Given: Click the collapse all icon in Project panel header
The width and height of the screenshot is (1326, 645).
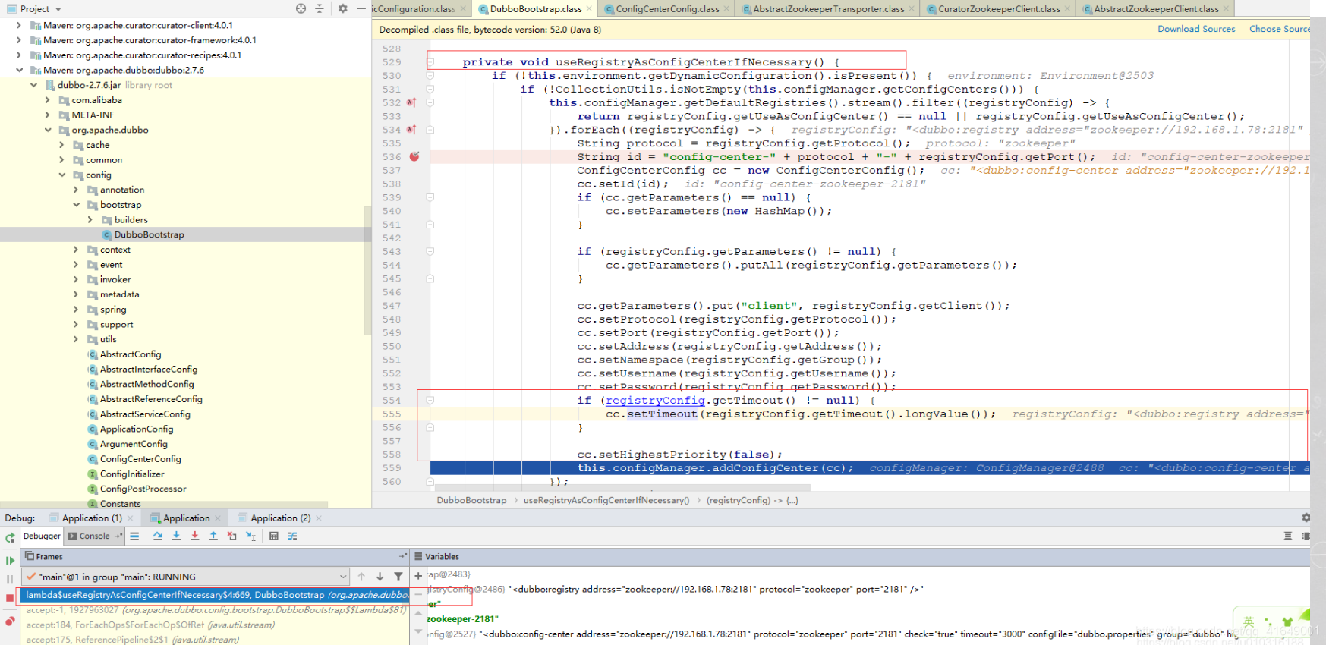Looking at the screenshot, I should pos(320,8).
